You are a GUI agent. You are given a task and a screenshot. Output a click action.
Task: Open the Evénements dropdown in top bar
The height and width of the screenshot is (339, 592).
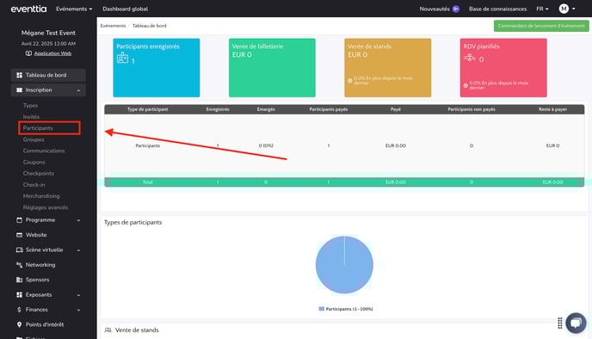[74, 9]
